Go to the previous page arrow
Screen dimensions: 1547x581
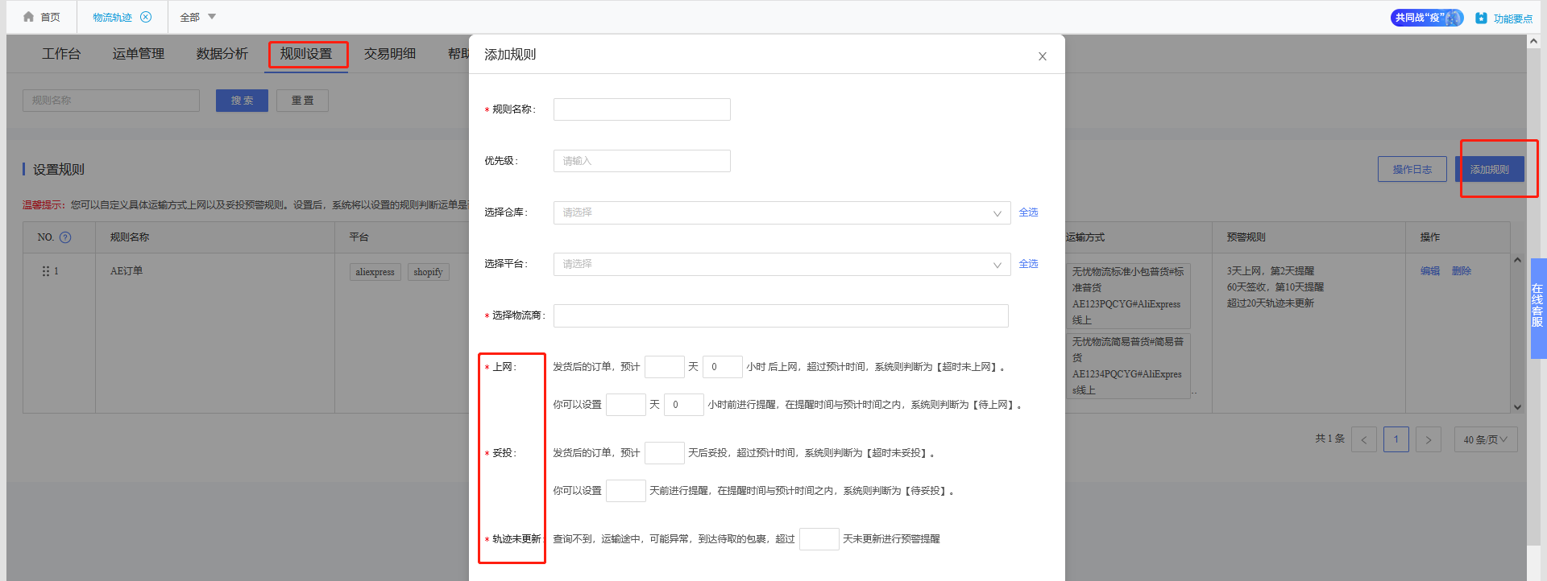1363,439
